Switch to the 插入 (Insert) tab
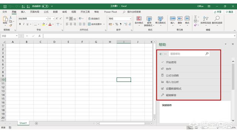This screenshot has height=133, width=237. (x=23, y=12)
